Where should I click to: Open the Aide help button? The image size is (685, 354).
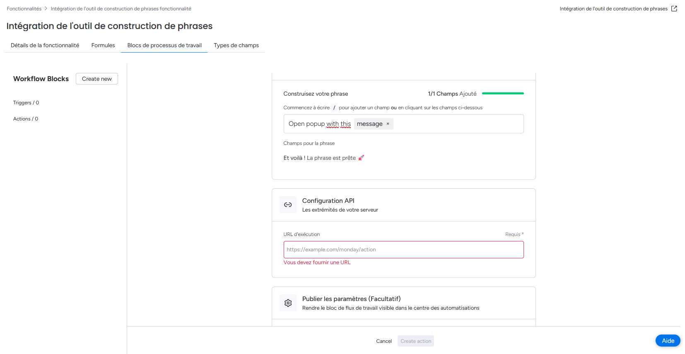point(668,341)
